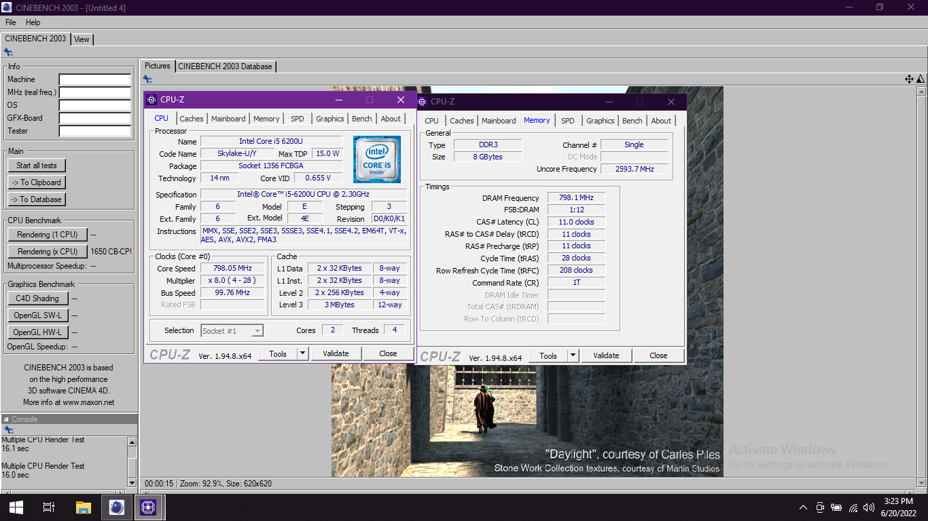
Task: Click Validate in right CPU-Z window
Action: [606, 355]
